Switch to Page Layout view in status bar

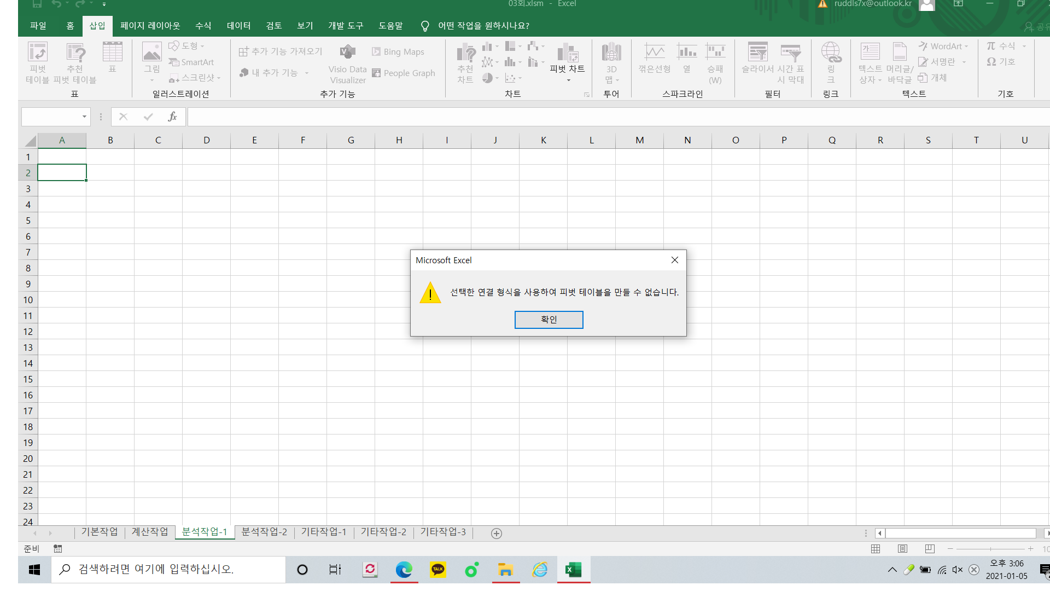coord(902,548)
